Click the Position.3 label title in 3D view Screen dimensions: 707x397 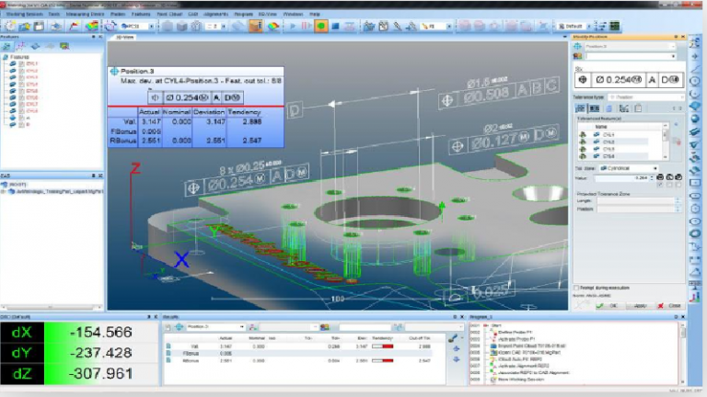(137, 71)
